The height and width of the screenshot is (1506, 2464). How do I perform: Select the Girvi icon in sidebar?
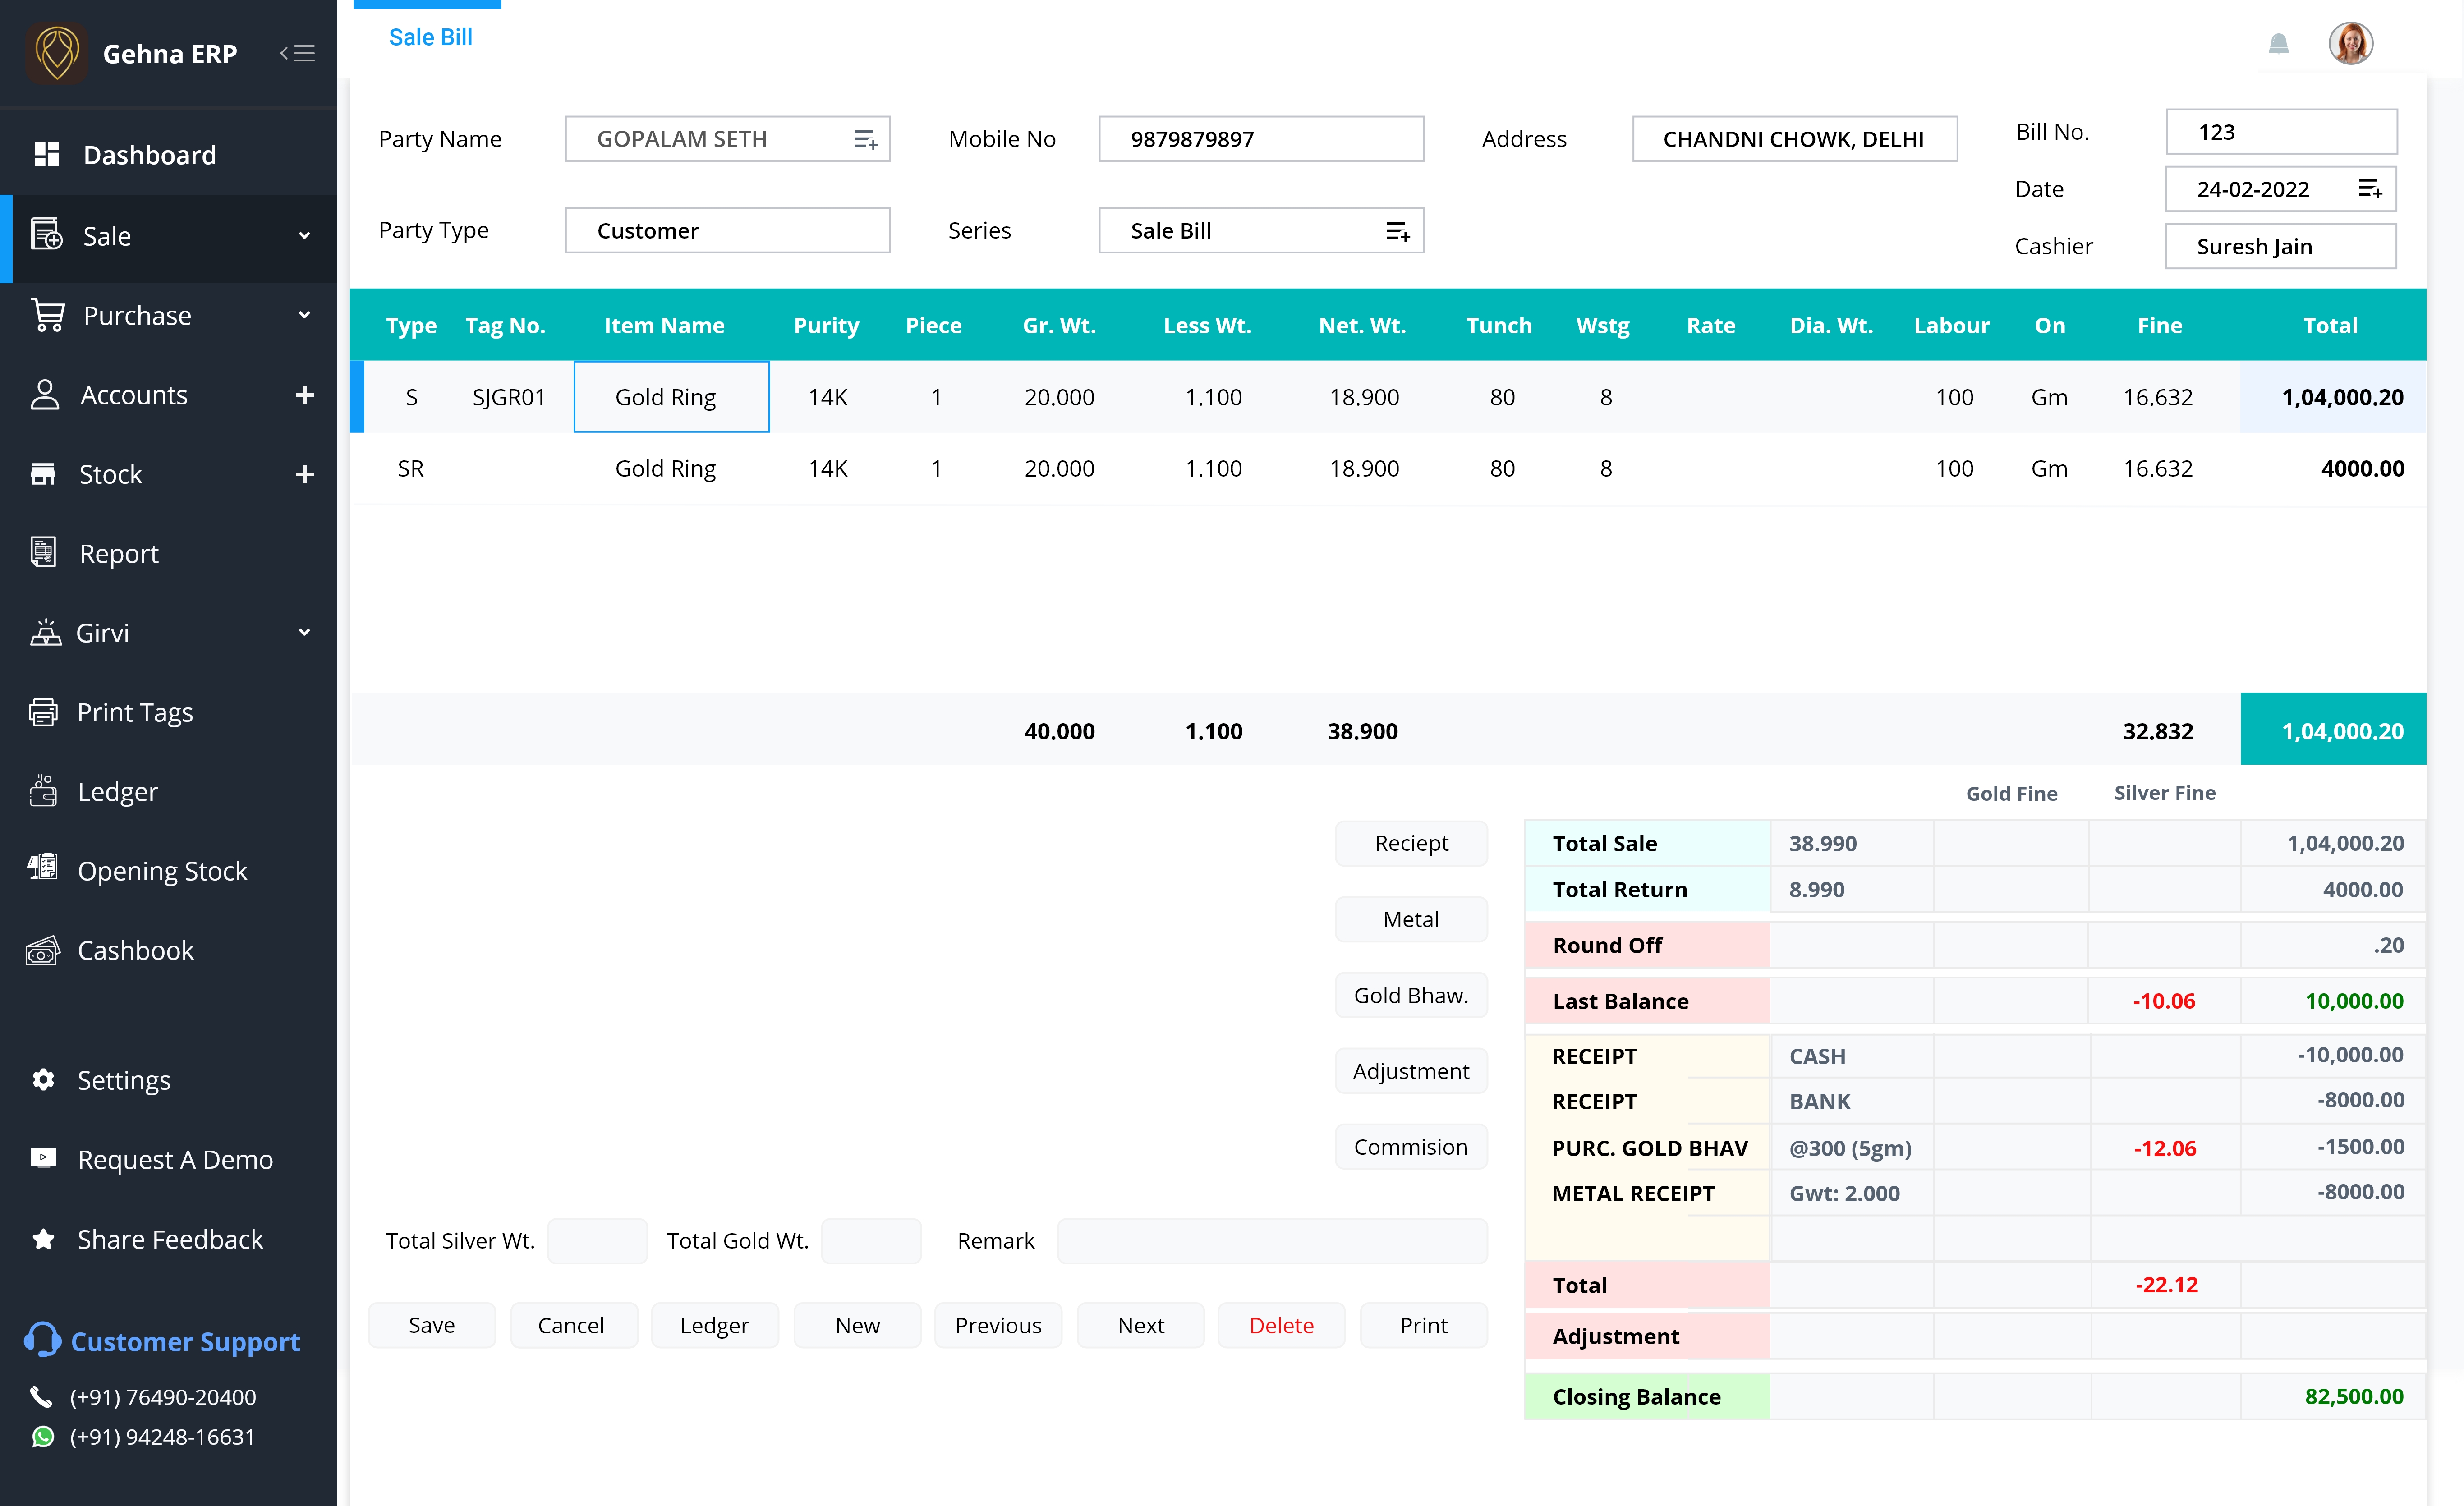(x=44, y=632)
